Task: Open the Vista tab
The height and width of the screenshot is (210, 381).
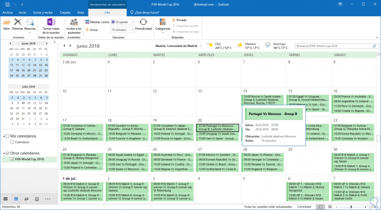Action: pyautogui.click(x=81, y=12)
